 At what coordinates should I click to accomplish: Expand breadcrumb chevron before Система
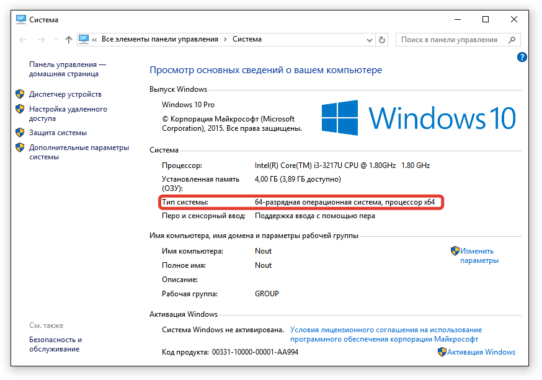[225, 40]
